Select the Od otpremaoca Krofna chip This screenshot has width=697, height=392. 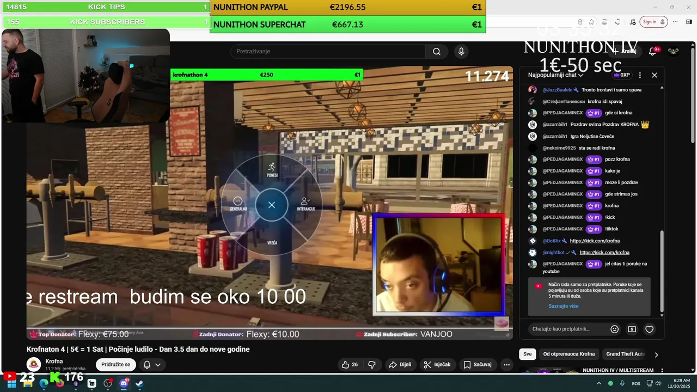click(x=569, y=354)
